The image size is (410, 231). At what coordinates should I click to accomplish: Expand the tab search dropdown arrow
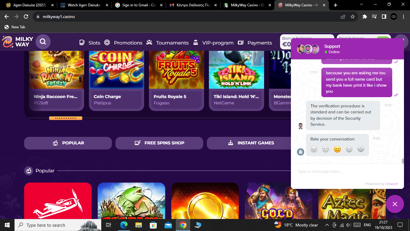pyautogui.click(x=361, y=5)
